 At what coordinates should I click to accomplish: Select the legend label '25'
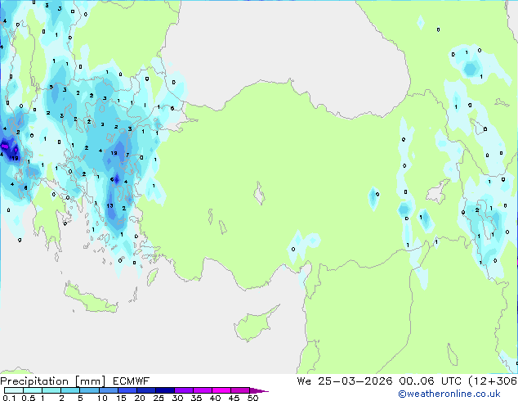coord(159,398)
